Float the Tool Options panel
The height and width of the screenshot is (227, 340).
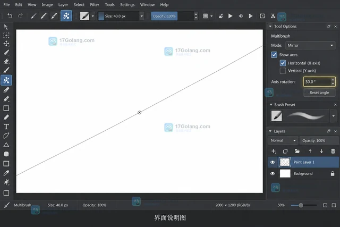(x=329, y=26)
